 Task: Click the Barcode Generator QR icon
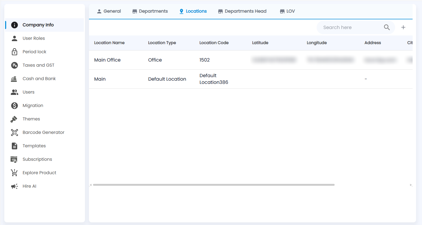(x=15, y=133)
